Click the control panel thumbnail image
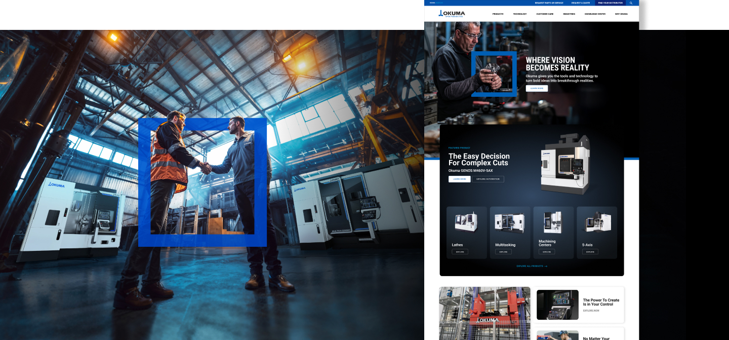The image size is (729, 340). pyautogui.click(x=557, y=305)
